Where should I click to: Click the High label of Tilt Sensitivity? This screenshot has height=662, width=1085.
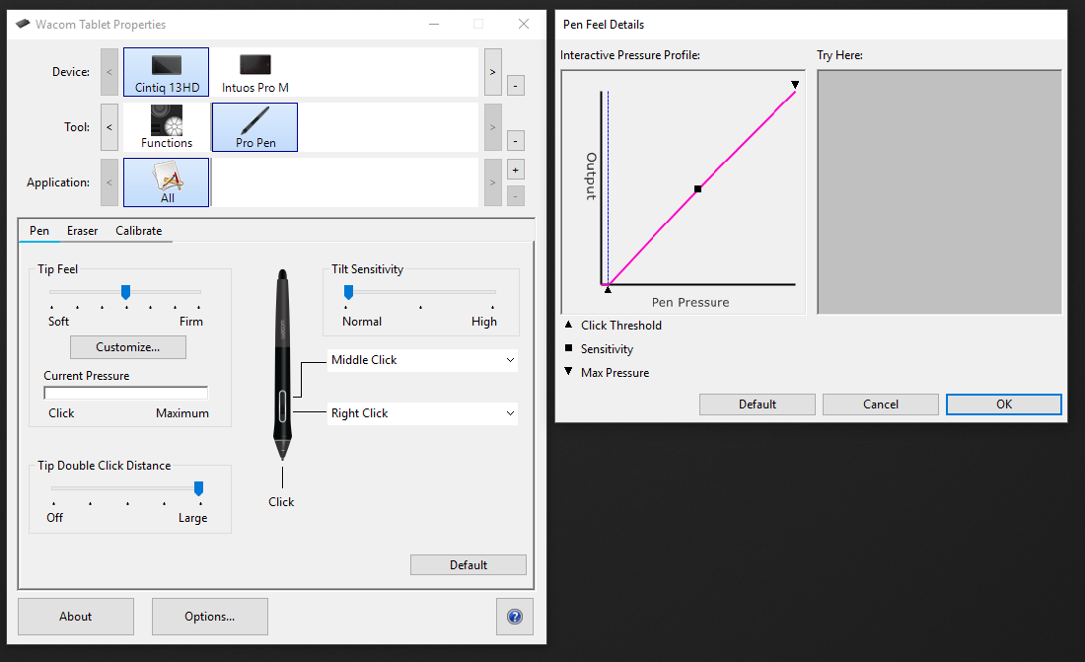(483, 322)
